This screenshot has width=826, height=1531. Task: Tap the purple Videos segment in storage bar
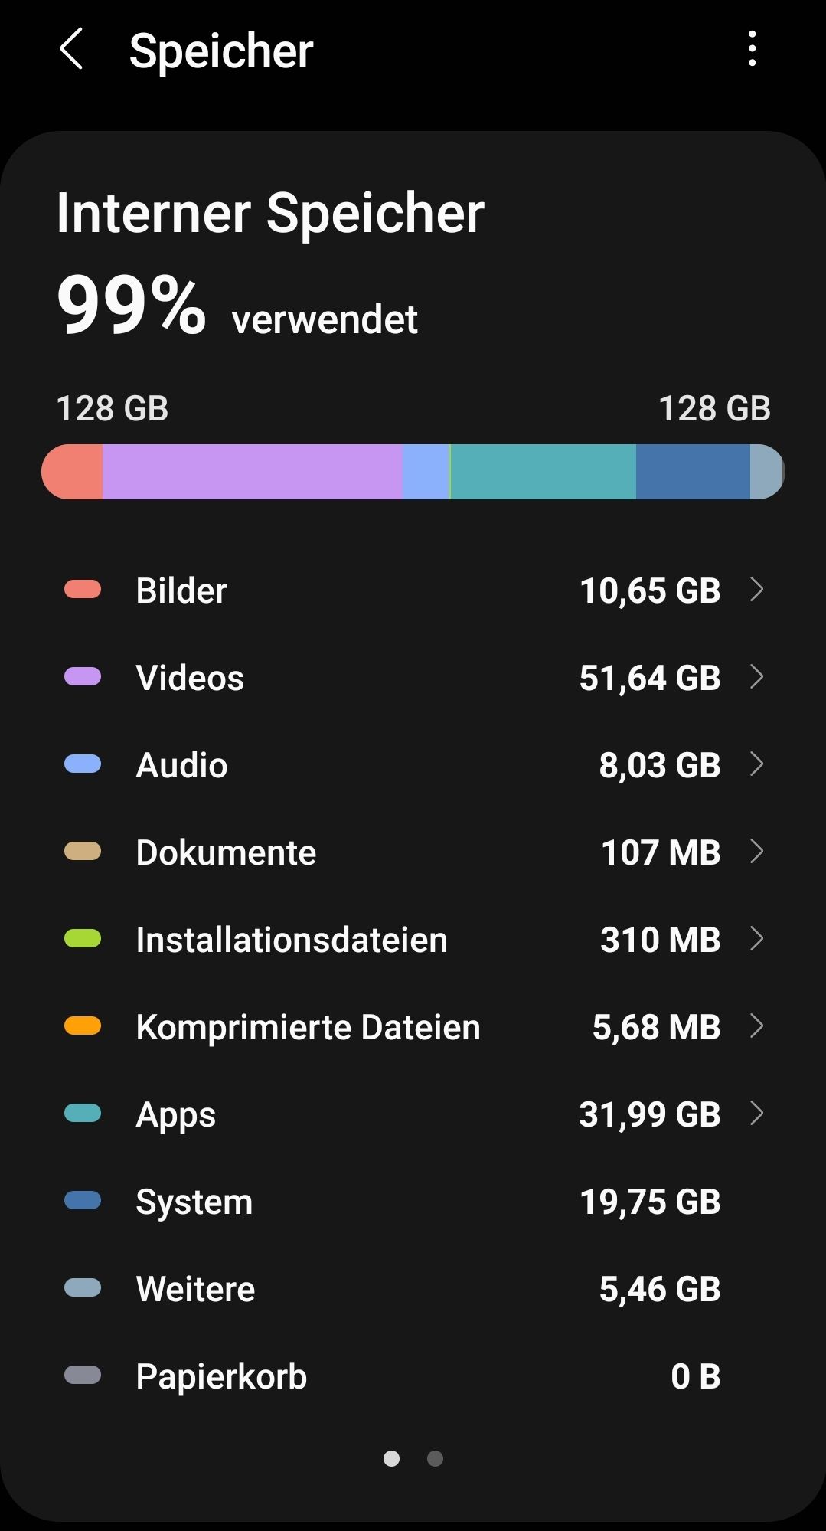[253, 472]
